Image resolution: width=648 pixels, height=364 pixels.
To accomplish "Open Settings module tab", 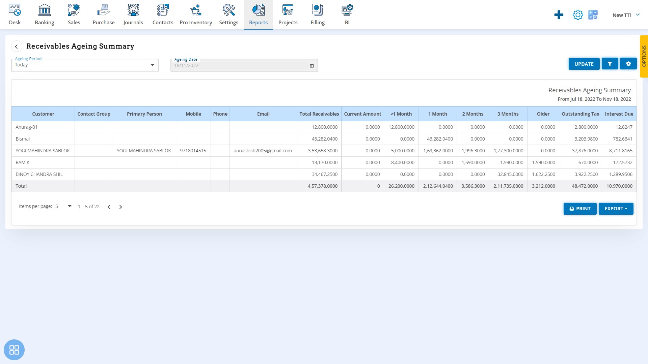I will pos(228,14).
